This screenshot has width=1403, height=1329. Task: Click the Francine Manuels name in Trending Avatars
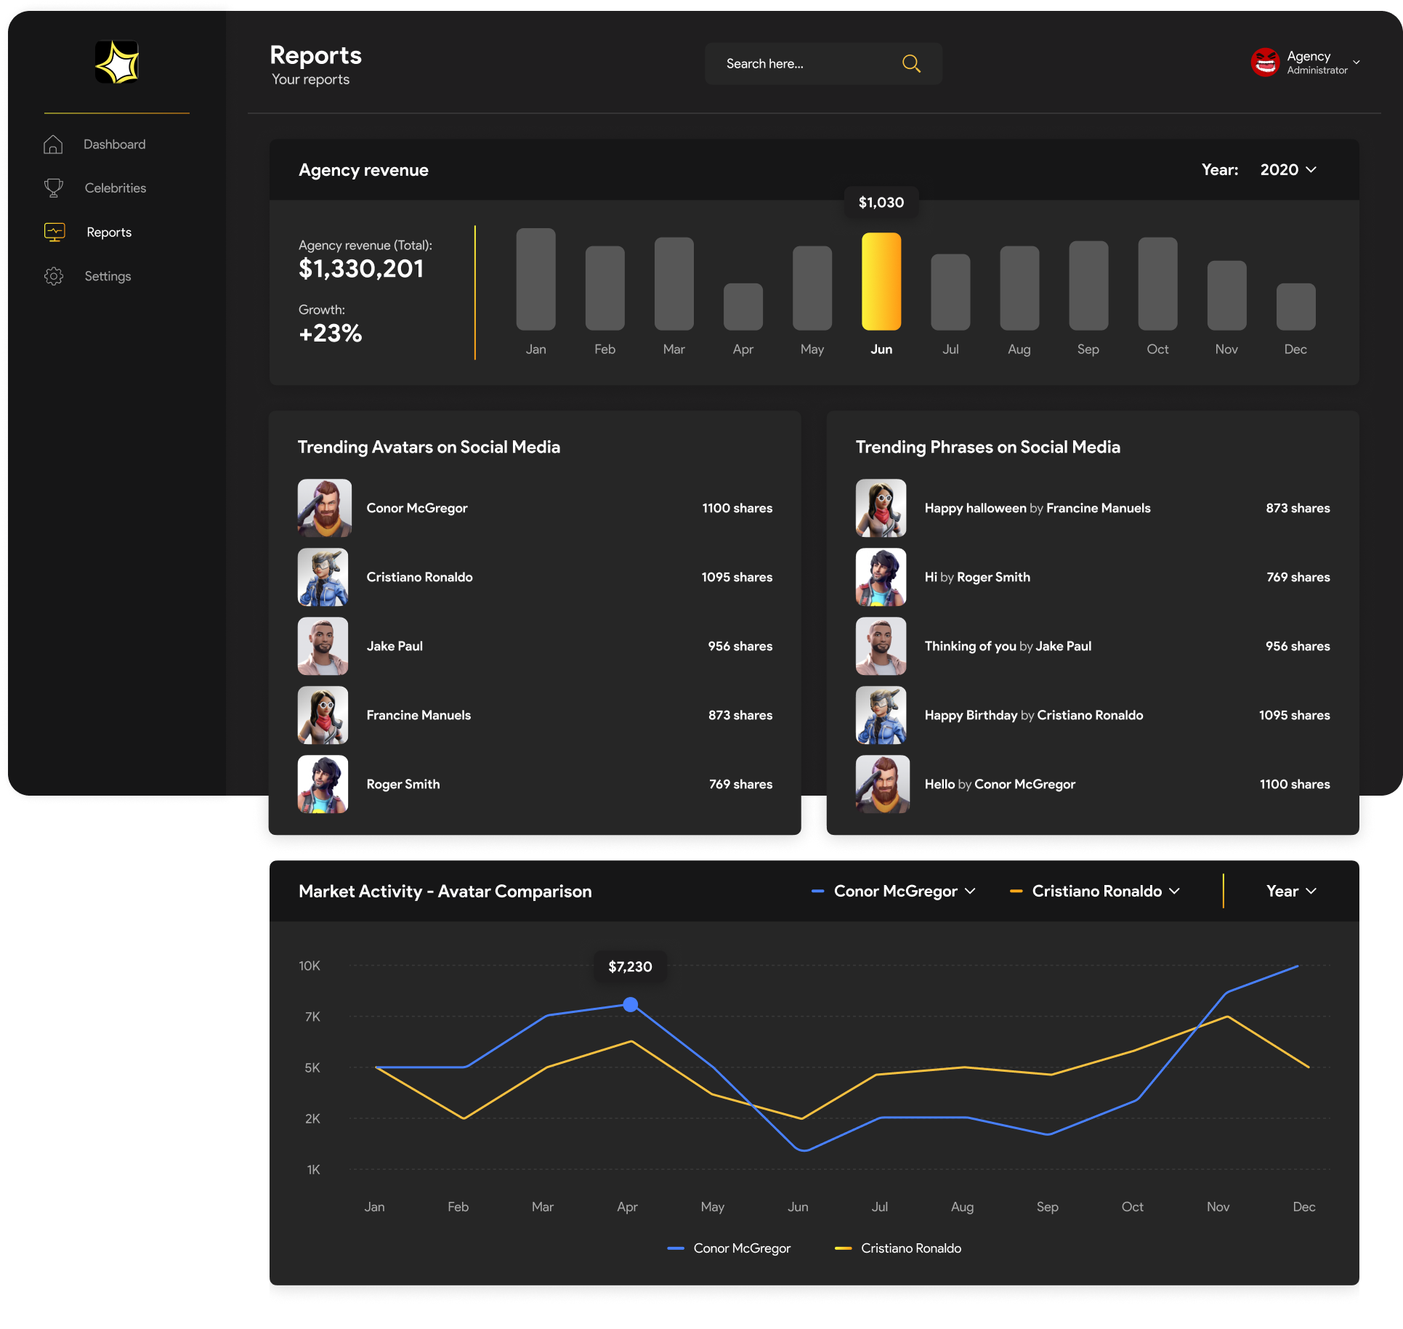click(419, 715)
